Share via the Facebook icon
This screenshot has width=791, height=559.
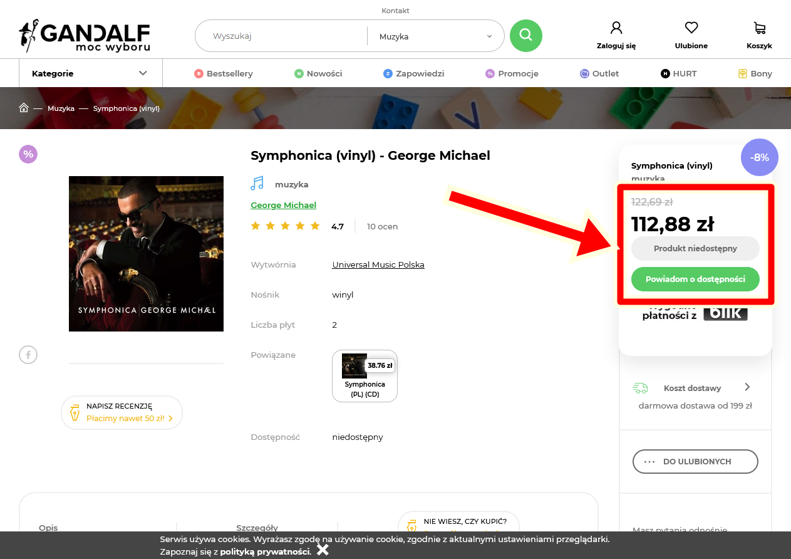click(28, 355)
